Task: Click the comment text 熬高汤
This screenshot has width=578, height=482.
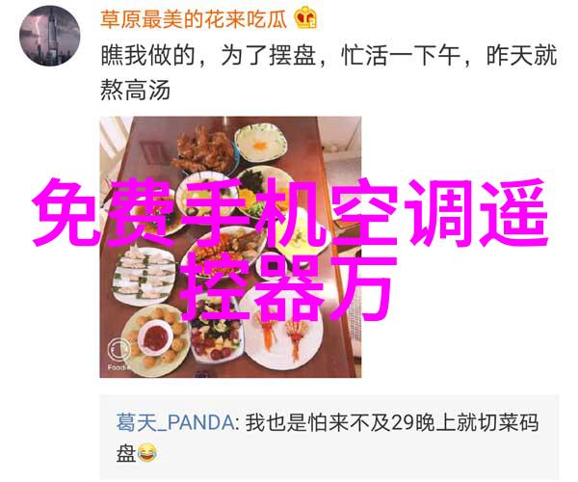Action: click(x=135, y=91)
